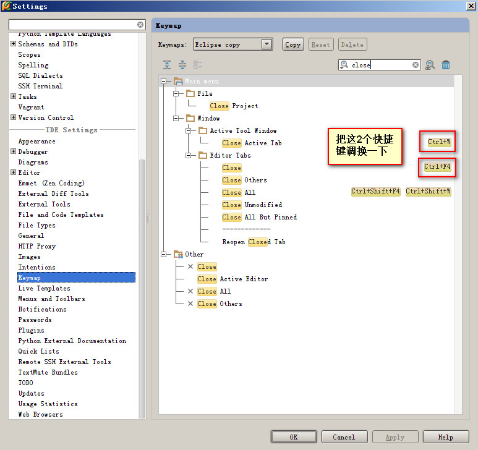This screenshot has width=478, height=450.
Task: Click the Active Tool Window folder icon
Action: click(203, 130)
